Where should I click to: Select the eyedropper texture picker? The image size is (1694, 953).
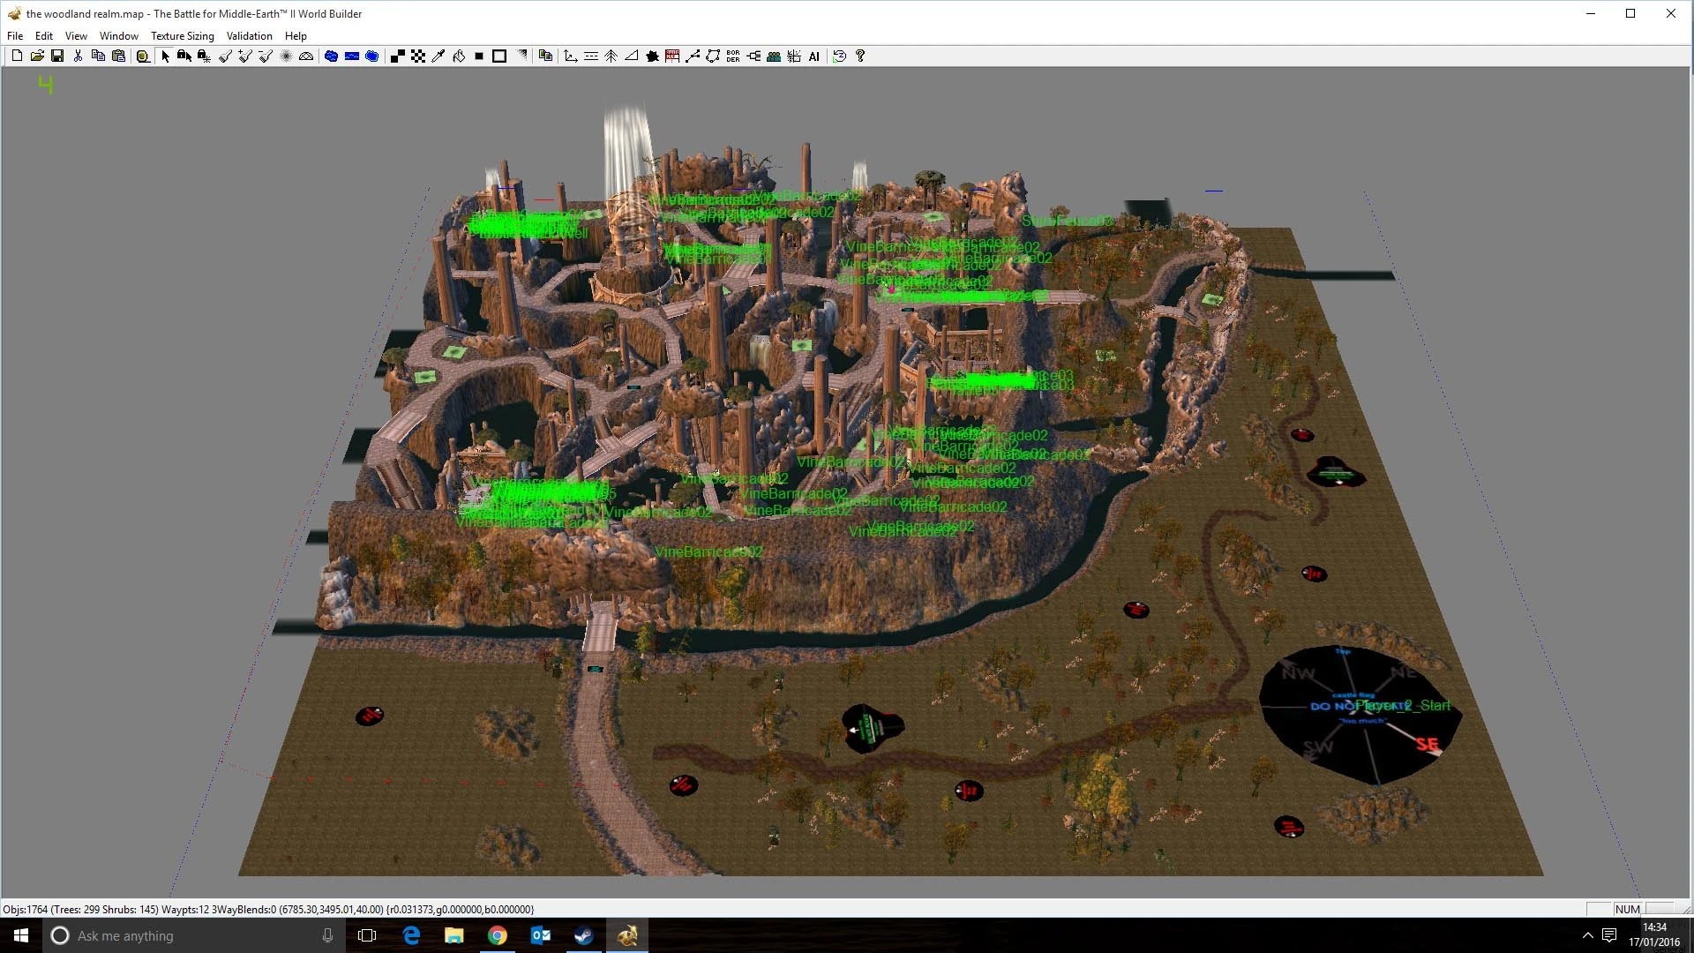(438, 56)
